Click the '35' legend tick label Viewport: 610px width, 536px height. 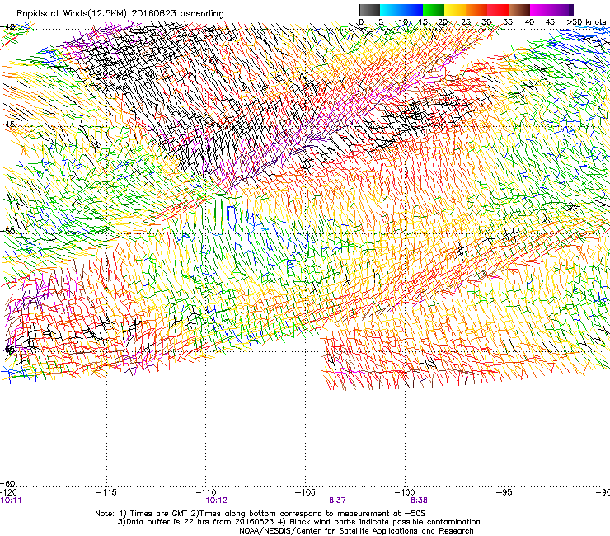pos(508,22)
